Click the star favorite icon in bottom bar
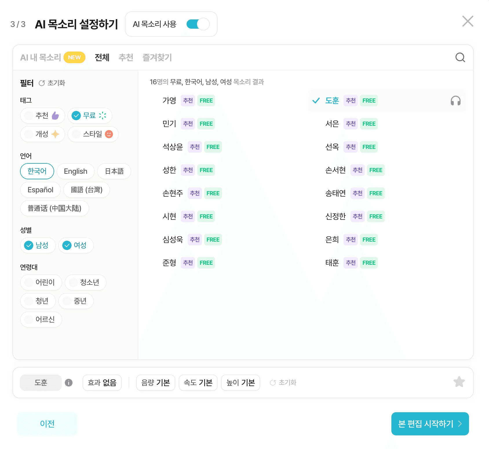Image resolution: width=489 pixels, height=449 pixels. click(x=459, y=382)
